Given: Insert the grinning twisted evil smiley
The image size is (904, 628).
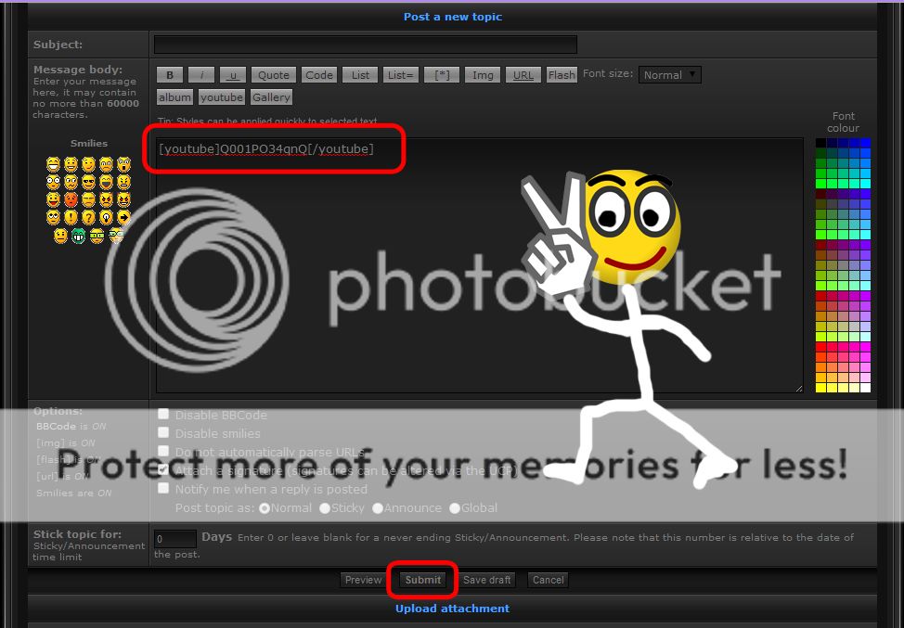Looking at the screenshot, I should (x=123, y=200).
